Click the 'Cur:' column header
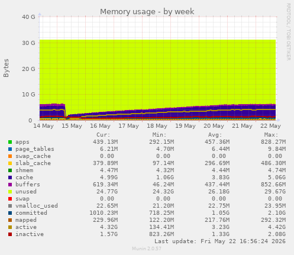 [x=104, y=135]
